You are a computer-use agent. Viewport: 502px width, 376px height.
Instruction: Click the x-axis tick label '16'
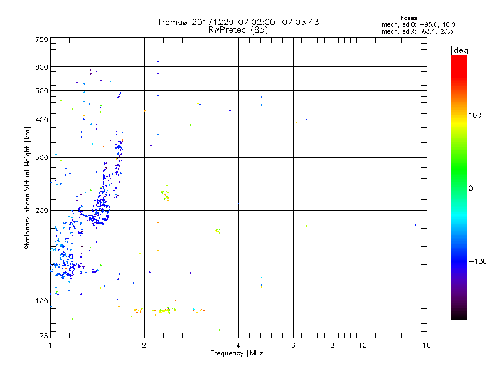click(x=427, y=345)
